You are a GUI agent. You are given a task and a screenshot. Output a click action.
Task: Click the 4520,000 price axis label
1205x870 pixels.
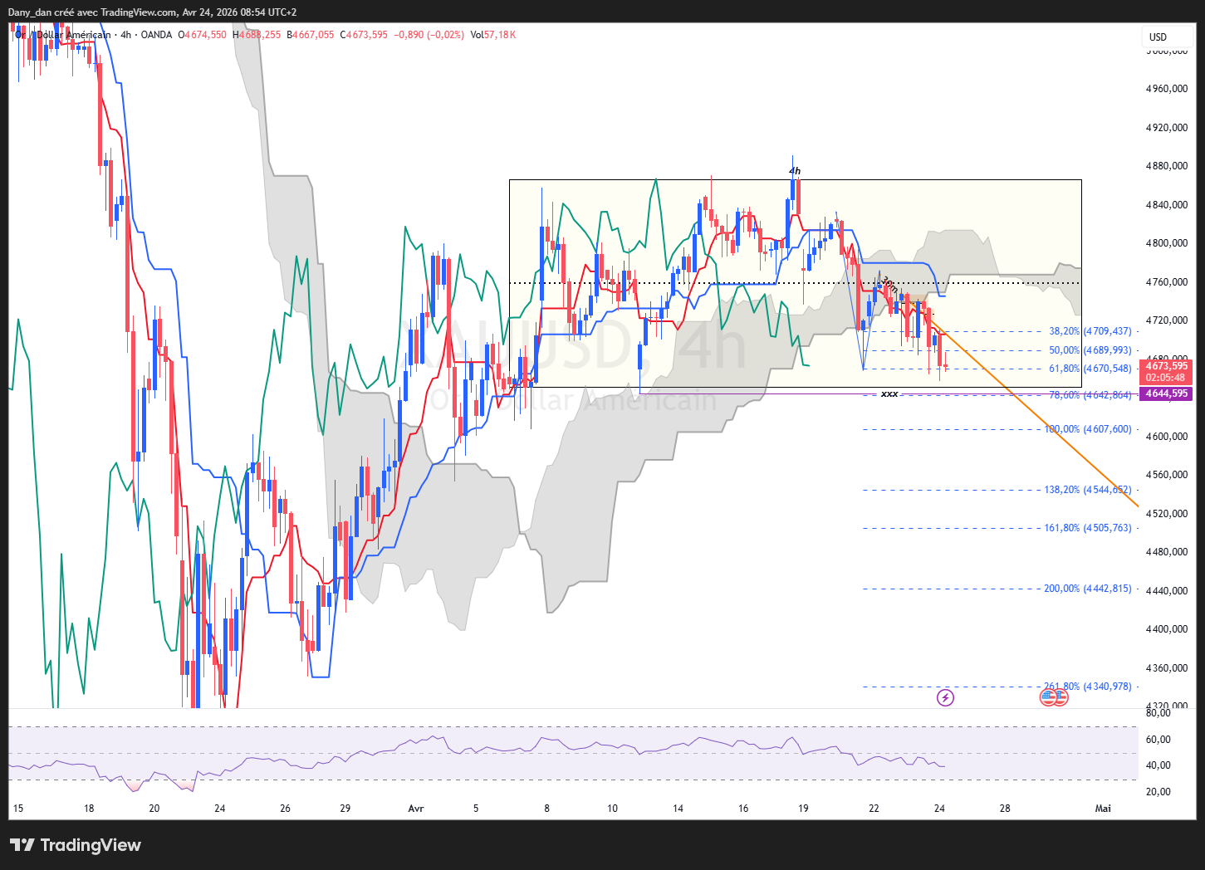point(1167,514)
